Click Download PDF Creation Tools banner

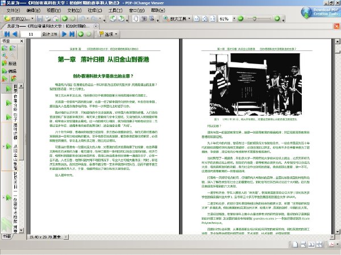(320, 12)
